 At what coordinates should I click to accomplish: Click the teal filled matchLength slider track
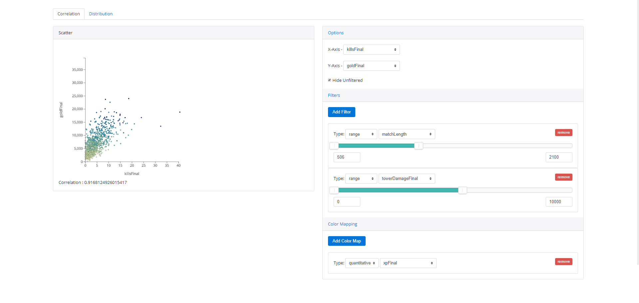point(376,146)
